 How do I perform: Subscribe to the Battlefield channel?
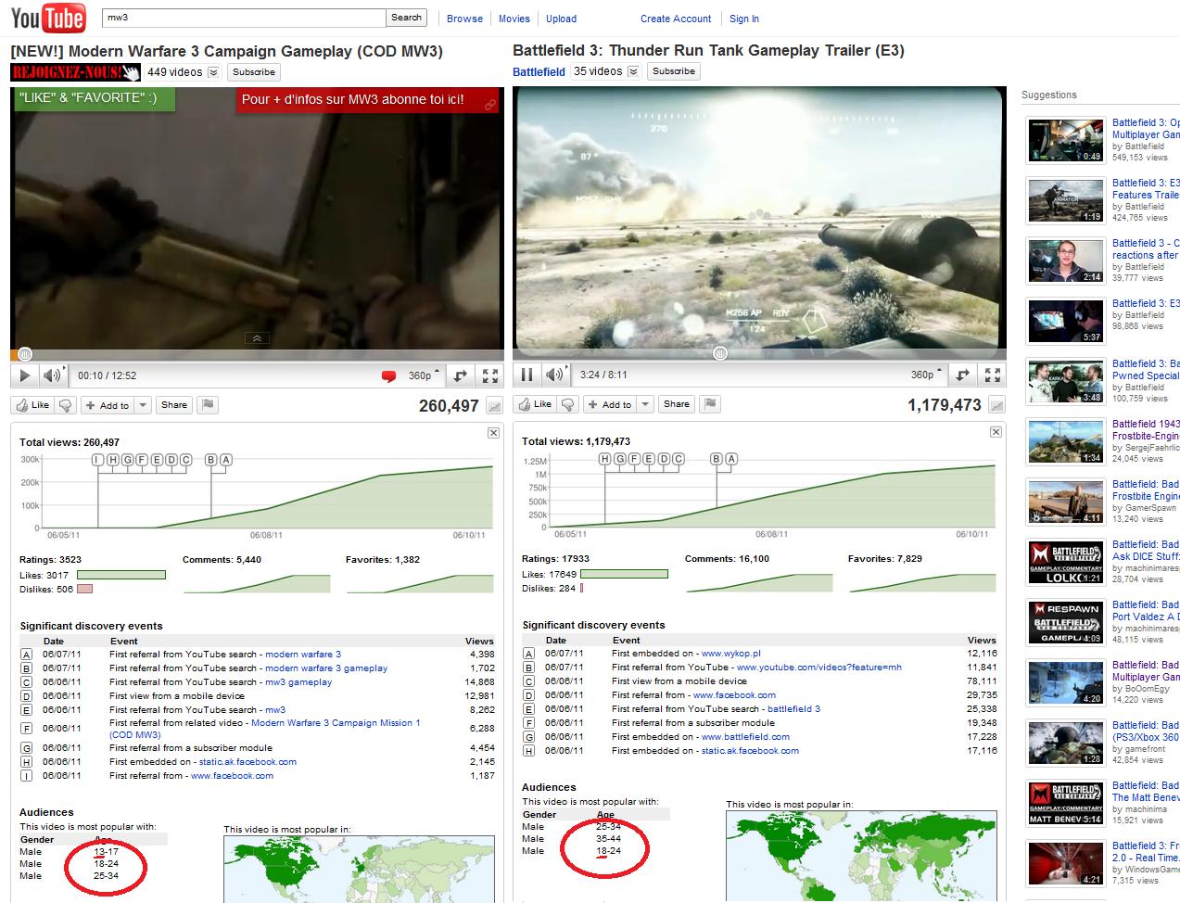(x=674, y=71)
